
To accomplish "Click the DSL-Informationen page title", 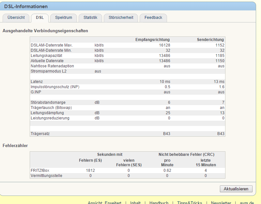I will pyautogui.click(x=26, y=7).
